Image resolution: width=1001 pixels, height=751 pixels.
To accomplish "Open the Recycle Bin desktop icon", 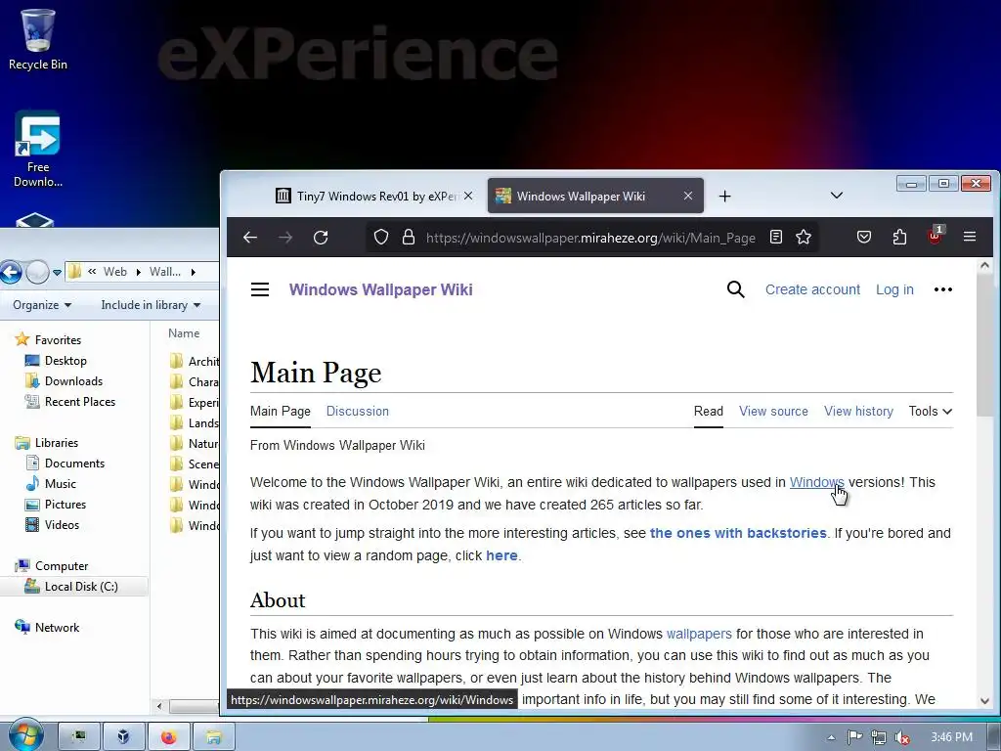I will click(38, 39).
